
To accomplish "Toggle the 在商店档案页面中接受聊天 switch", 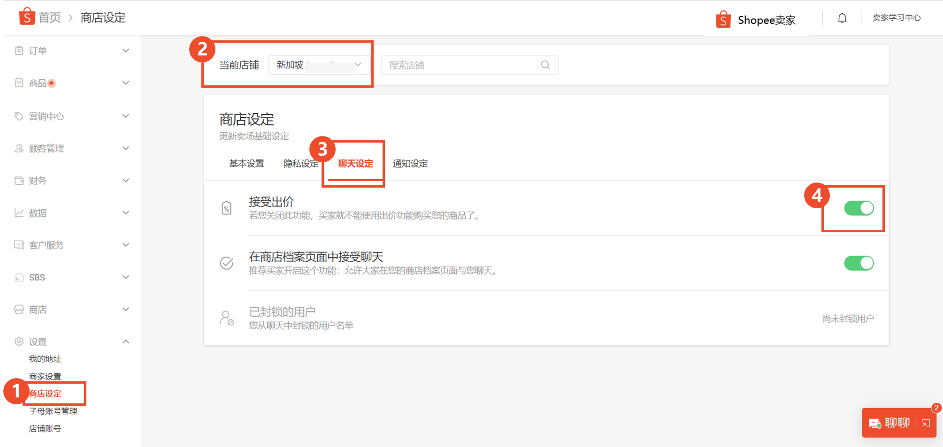I will [x=859, y=263].
